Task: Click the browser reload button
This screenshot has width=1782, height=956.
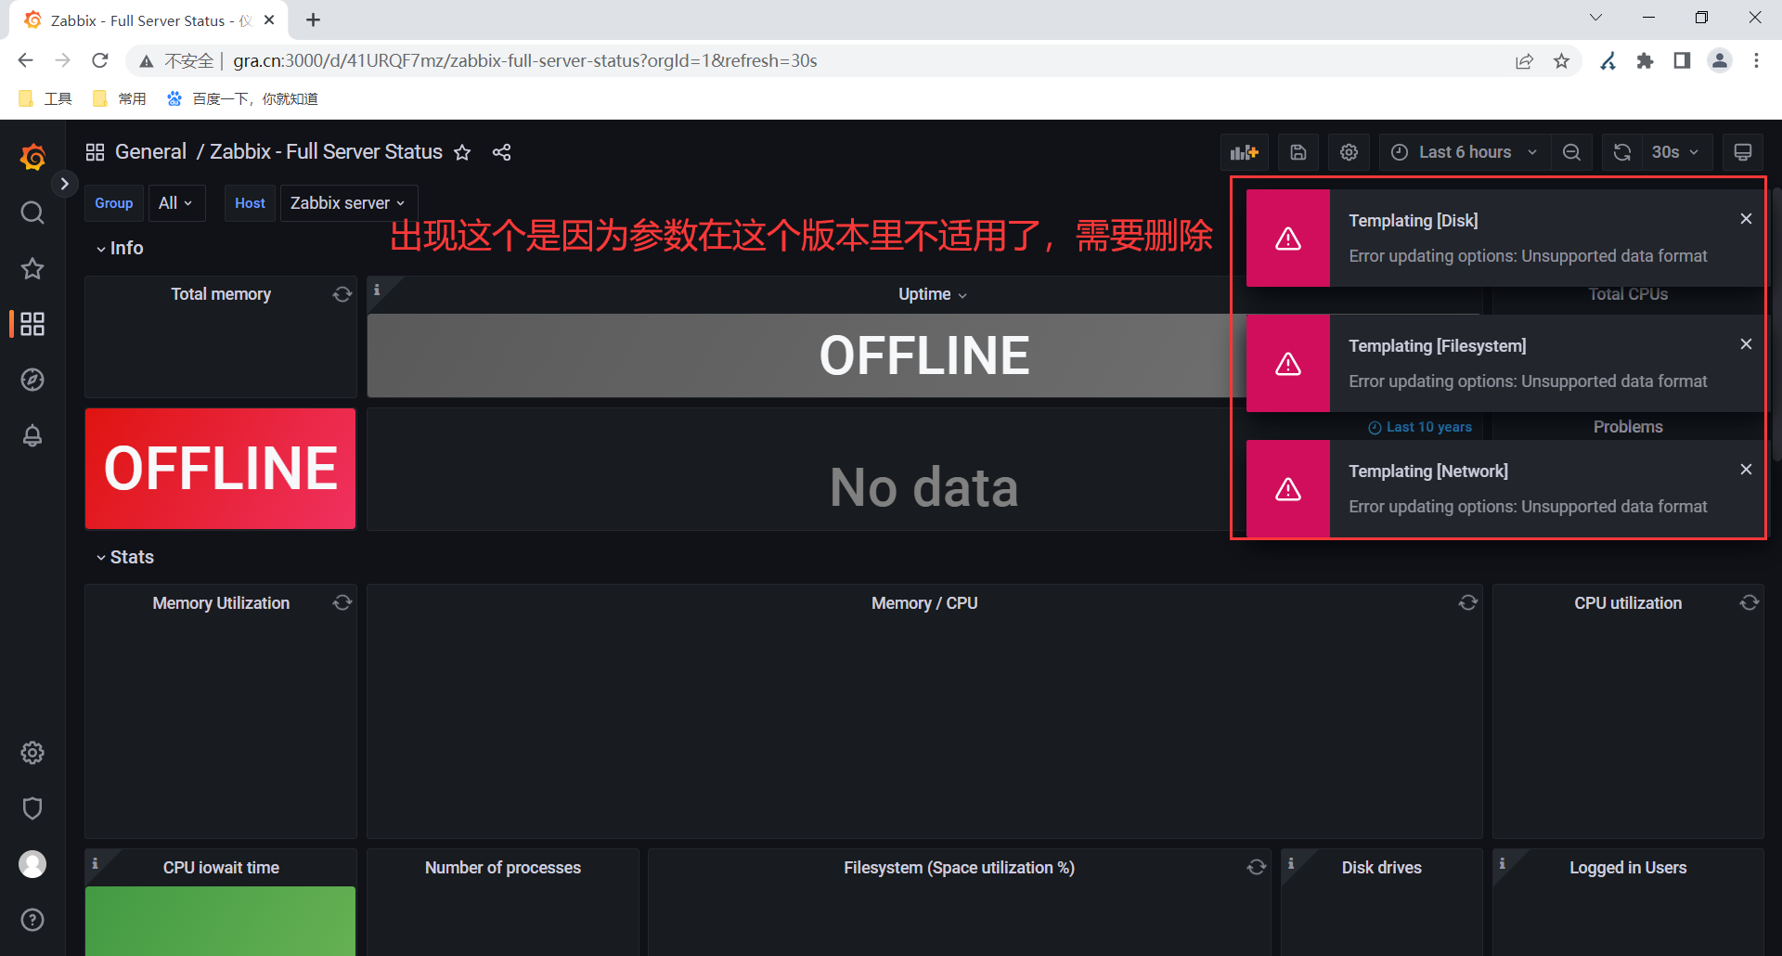Action: tap(100, 60)
